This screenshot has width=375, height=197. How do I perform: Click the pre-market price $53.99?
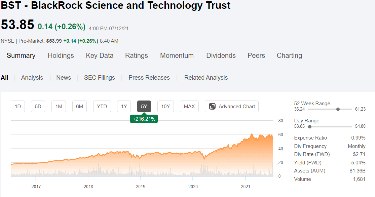pos(54,41)
